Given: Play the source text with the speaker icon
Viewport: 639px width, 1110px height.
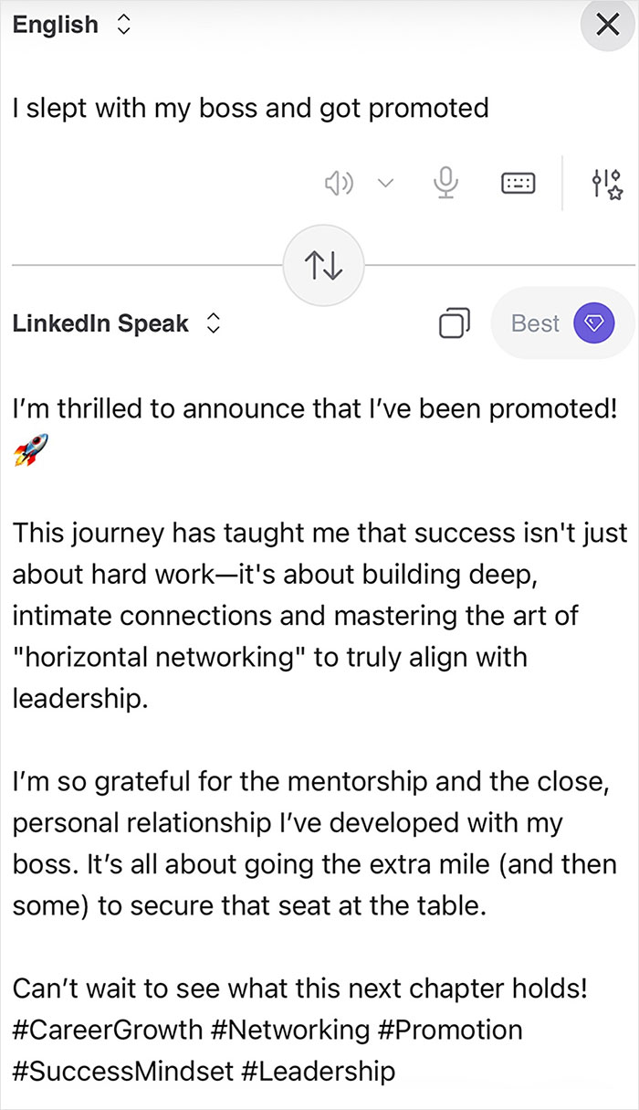Looking at the screenshot, I should 339,183.
